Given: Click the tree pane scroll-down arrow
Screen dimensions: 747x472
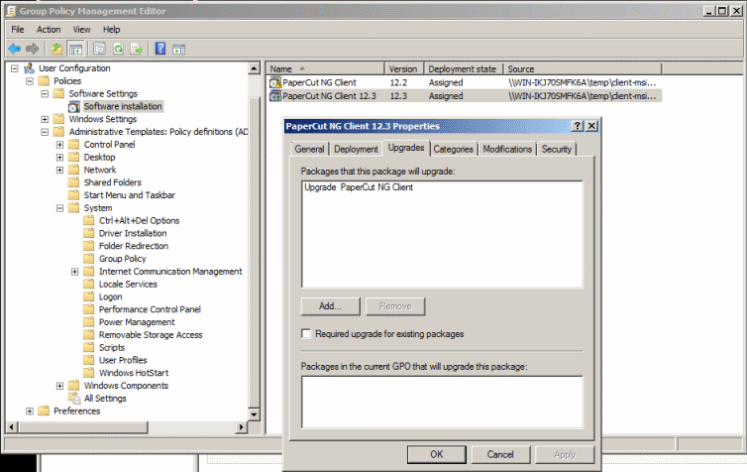Looking at the screenshot, I should click(254, 414).
